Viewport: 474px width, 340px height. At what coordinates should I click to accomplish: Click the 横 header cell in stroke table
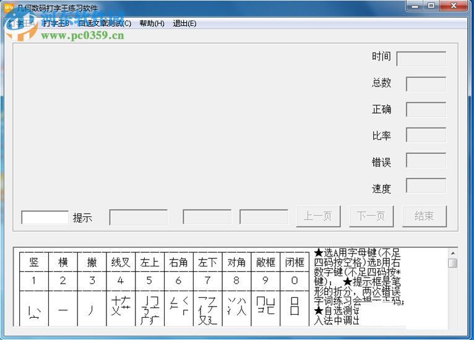click(x=63, y=261)
